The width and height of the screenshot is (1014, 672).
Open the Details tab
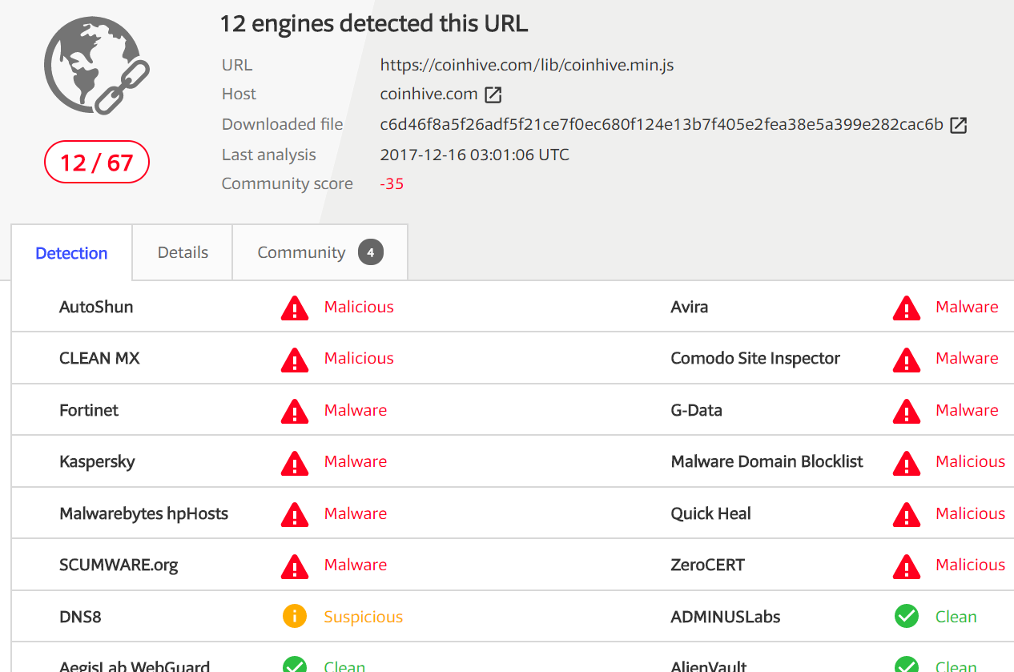point(183,252)
